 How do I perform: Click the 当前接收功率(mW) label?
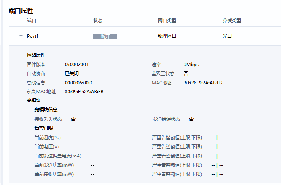(x=54, y=174)
